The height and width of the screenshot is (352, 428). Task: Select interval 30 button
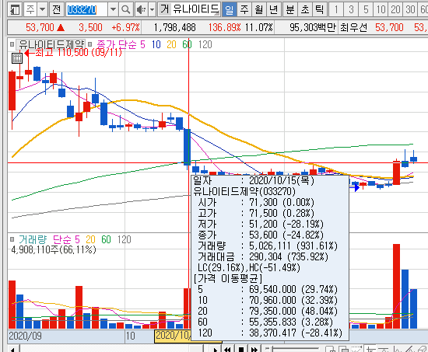coord(410,10)
